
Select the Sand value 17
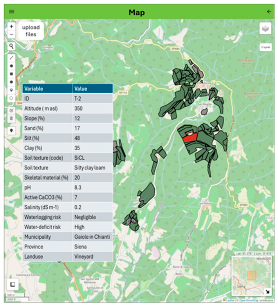(77, 128)
